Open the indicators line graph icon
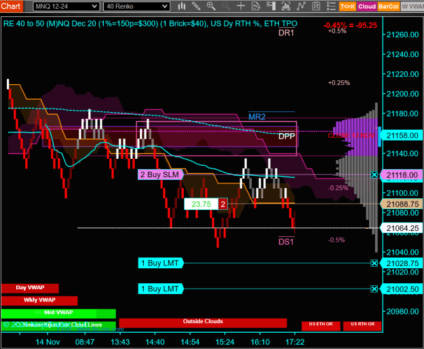 pos(301,6)
